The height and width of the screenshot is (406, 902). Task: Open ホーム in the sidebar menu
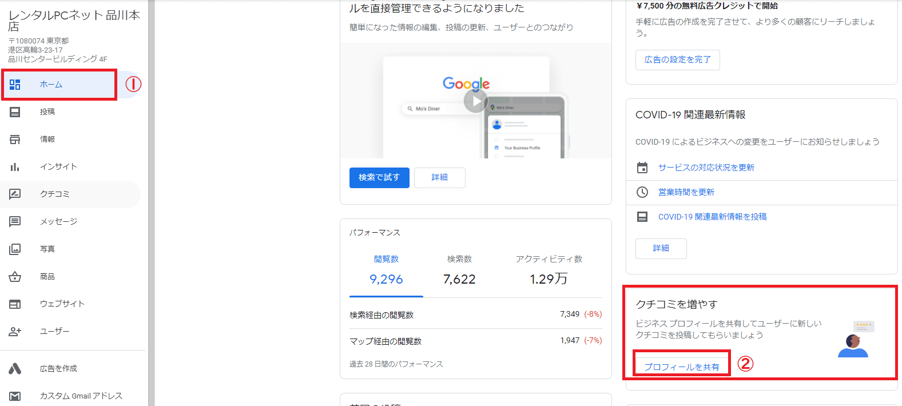tap(70, 85)
